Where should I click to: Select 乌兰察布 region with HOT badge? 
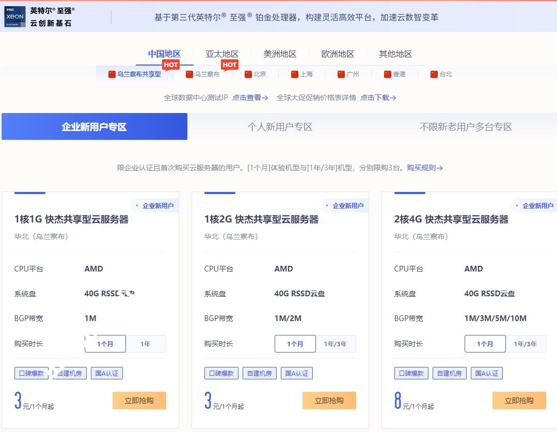[203, 74]
